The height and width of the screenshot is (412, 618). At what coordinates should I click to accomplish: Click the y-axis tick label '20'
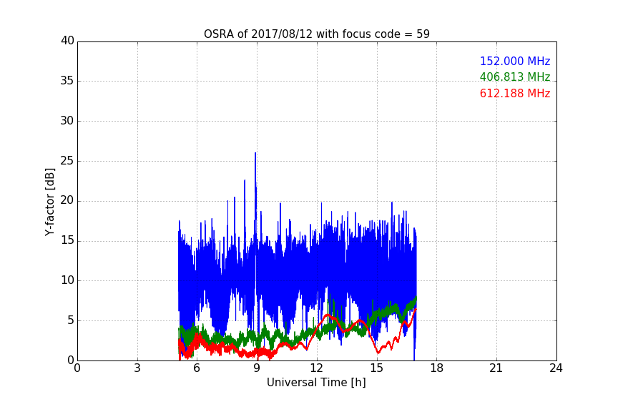point(67,200)
